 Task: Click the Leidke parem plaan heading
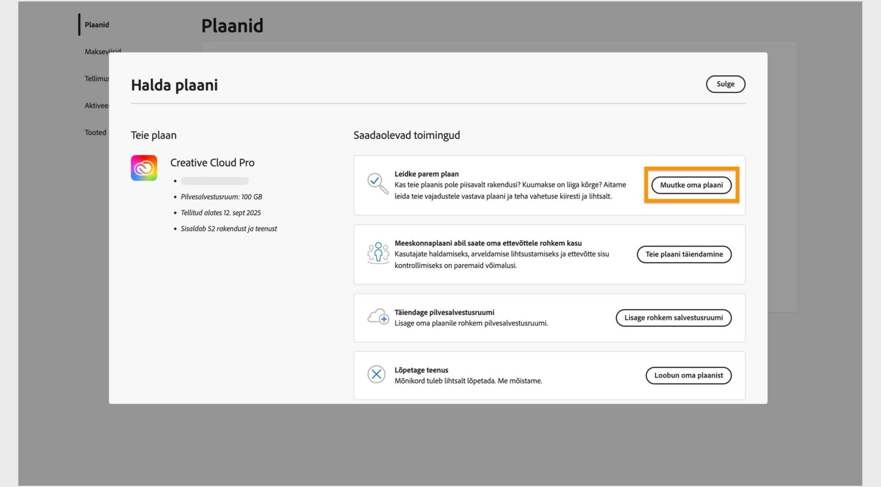tap(427, 174)
